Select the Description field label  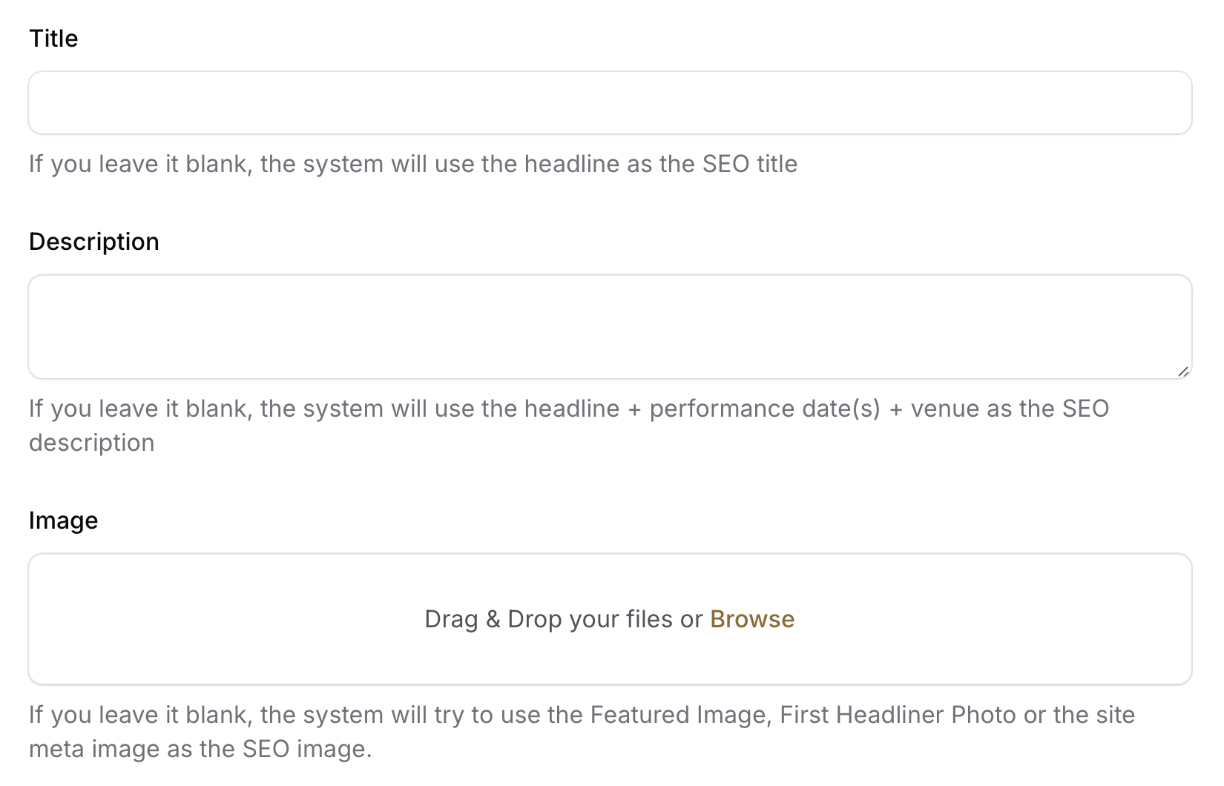pyautogui.click(x=94, y=242)
